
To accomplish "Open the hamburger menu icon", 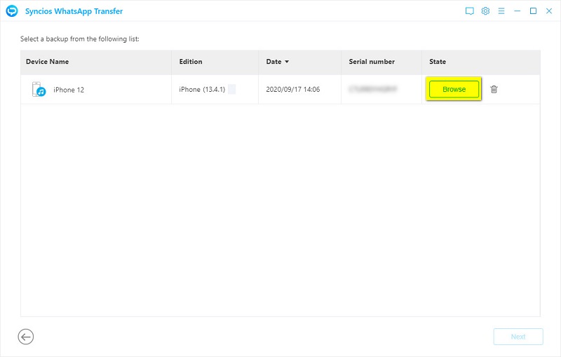I will click(x=501, y=11).
